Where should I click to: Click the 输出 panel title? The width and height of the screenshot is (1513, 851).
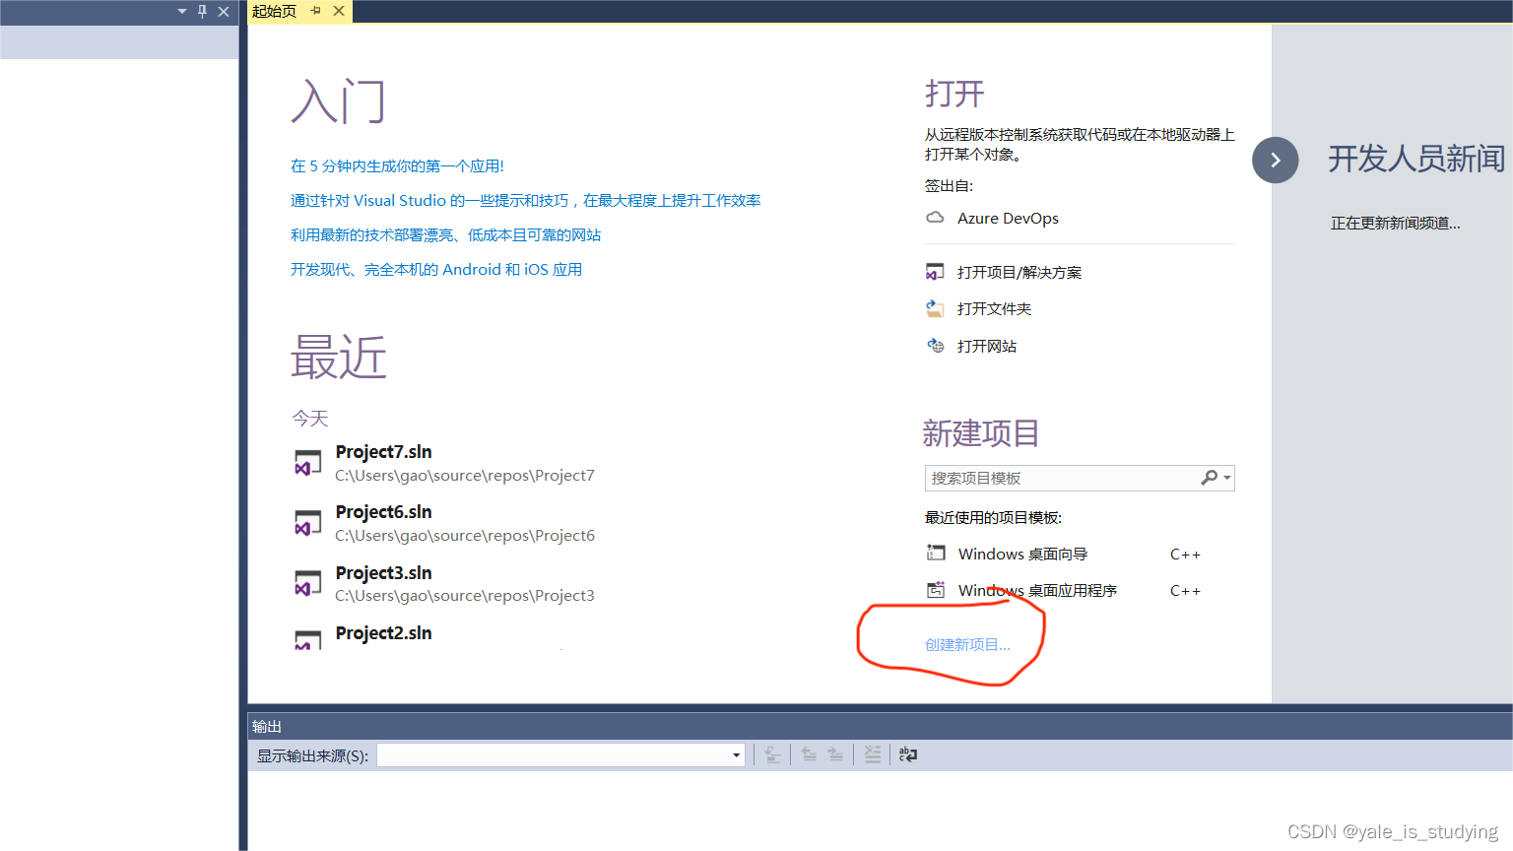click(x=267, y=726)
